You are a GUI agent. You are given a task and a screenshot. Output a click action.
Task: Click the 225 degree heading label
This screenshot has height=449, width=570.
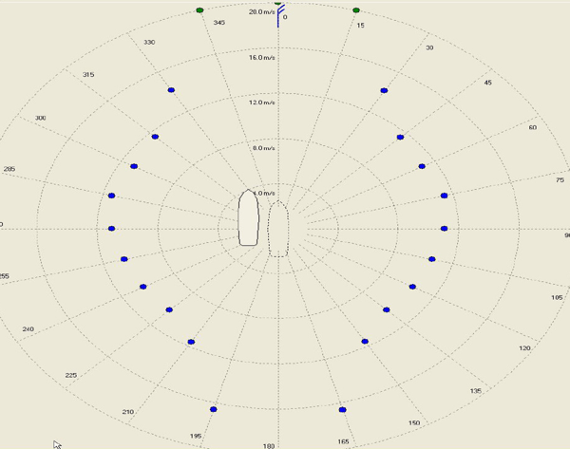click(71, 375)
